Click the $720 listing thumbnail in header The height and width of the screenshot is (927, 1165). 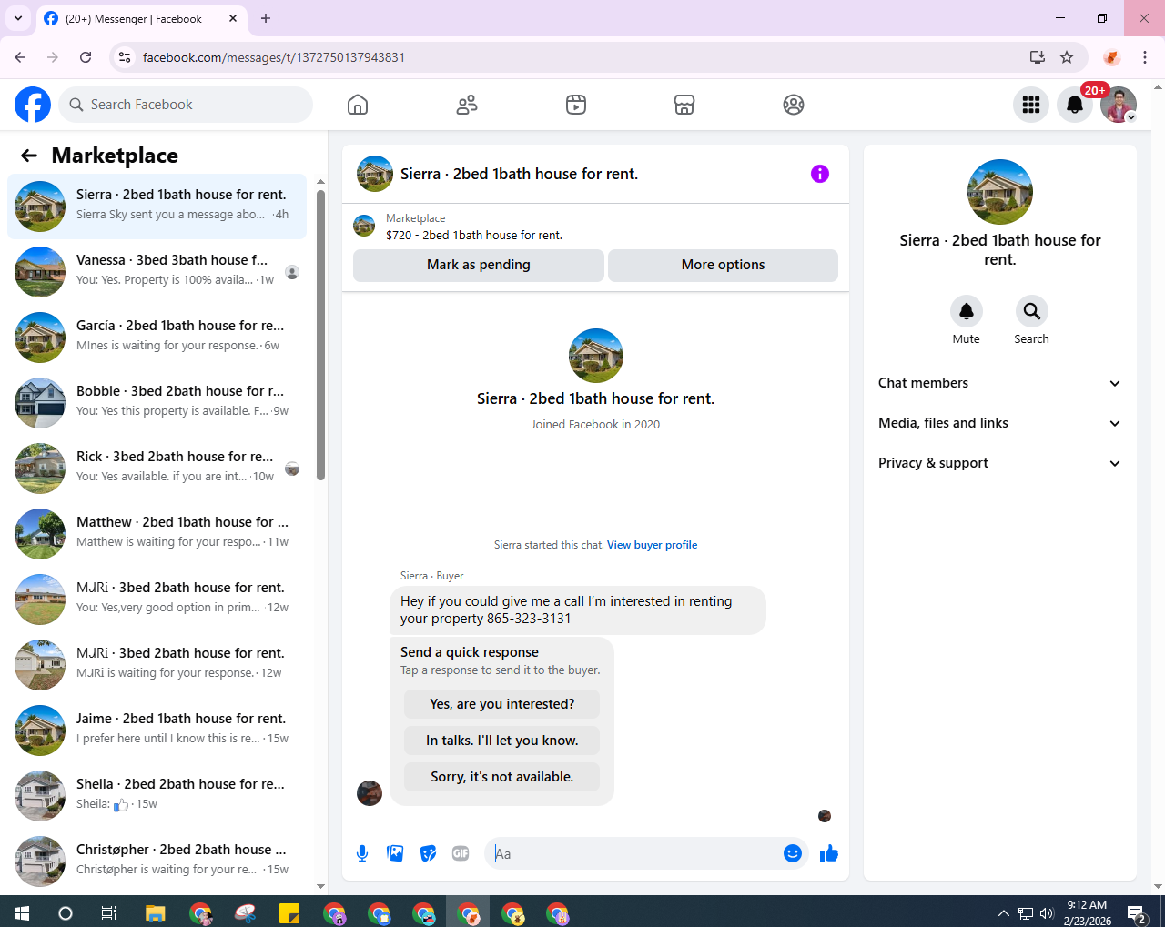click(364, 226)
